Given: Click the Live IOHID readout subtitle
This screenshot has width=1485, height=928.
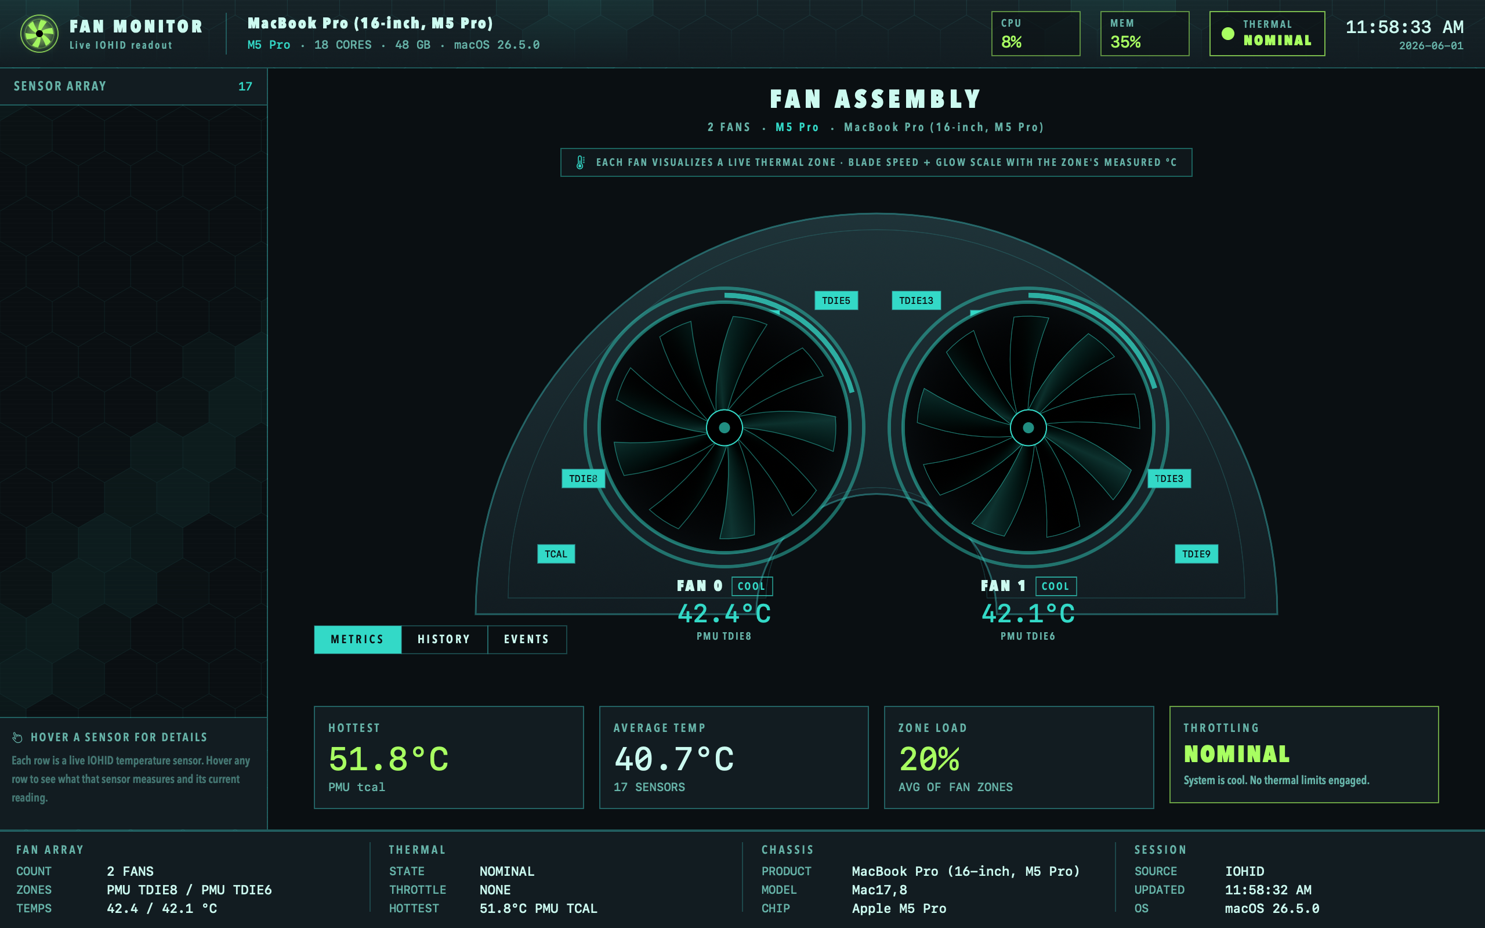Looking at the screenshot, I should (121, 45).
